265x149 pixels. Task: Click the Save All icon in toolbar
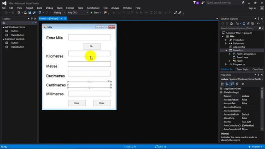click(x=34, y=12)
